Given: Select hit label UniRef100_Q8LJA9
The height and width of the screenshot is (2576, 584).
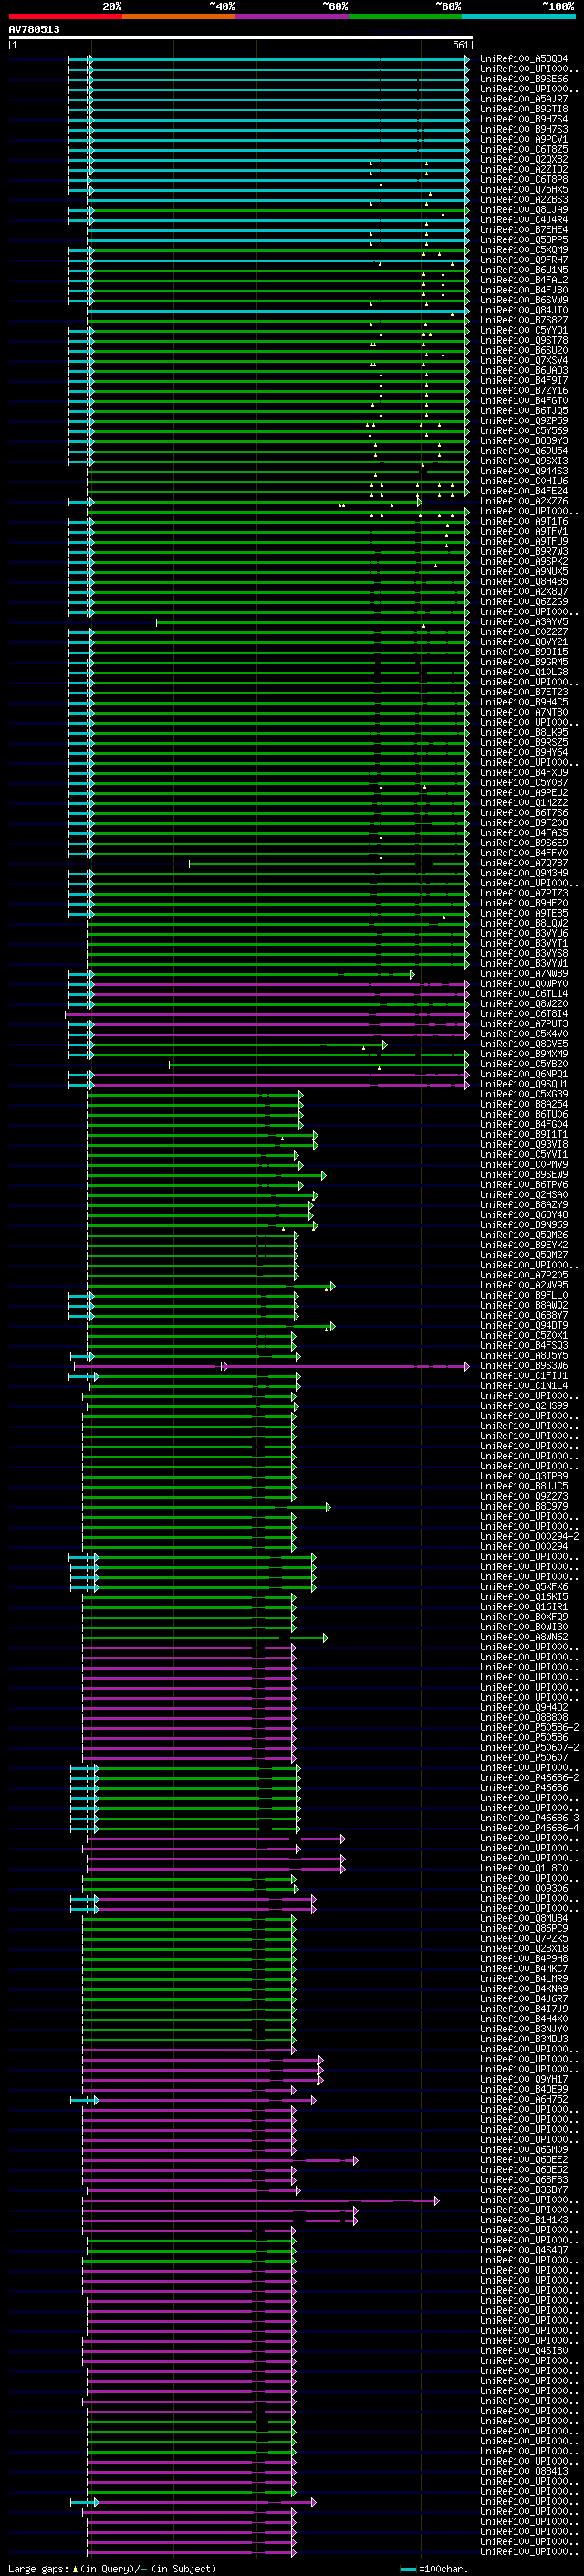Looking at the screenshot, I should coord(524,209).
